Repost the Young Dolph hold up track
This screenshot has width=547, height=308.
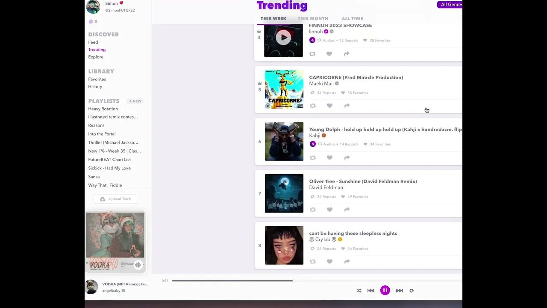tap(313, 158)
